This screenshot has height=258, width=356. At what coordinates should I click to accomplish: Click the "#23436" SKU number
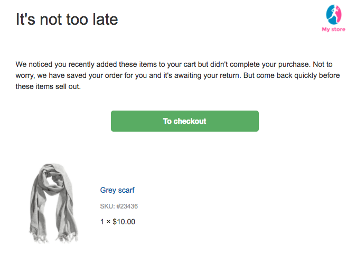[127, 206]
